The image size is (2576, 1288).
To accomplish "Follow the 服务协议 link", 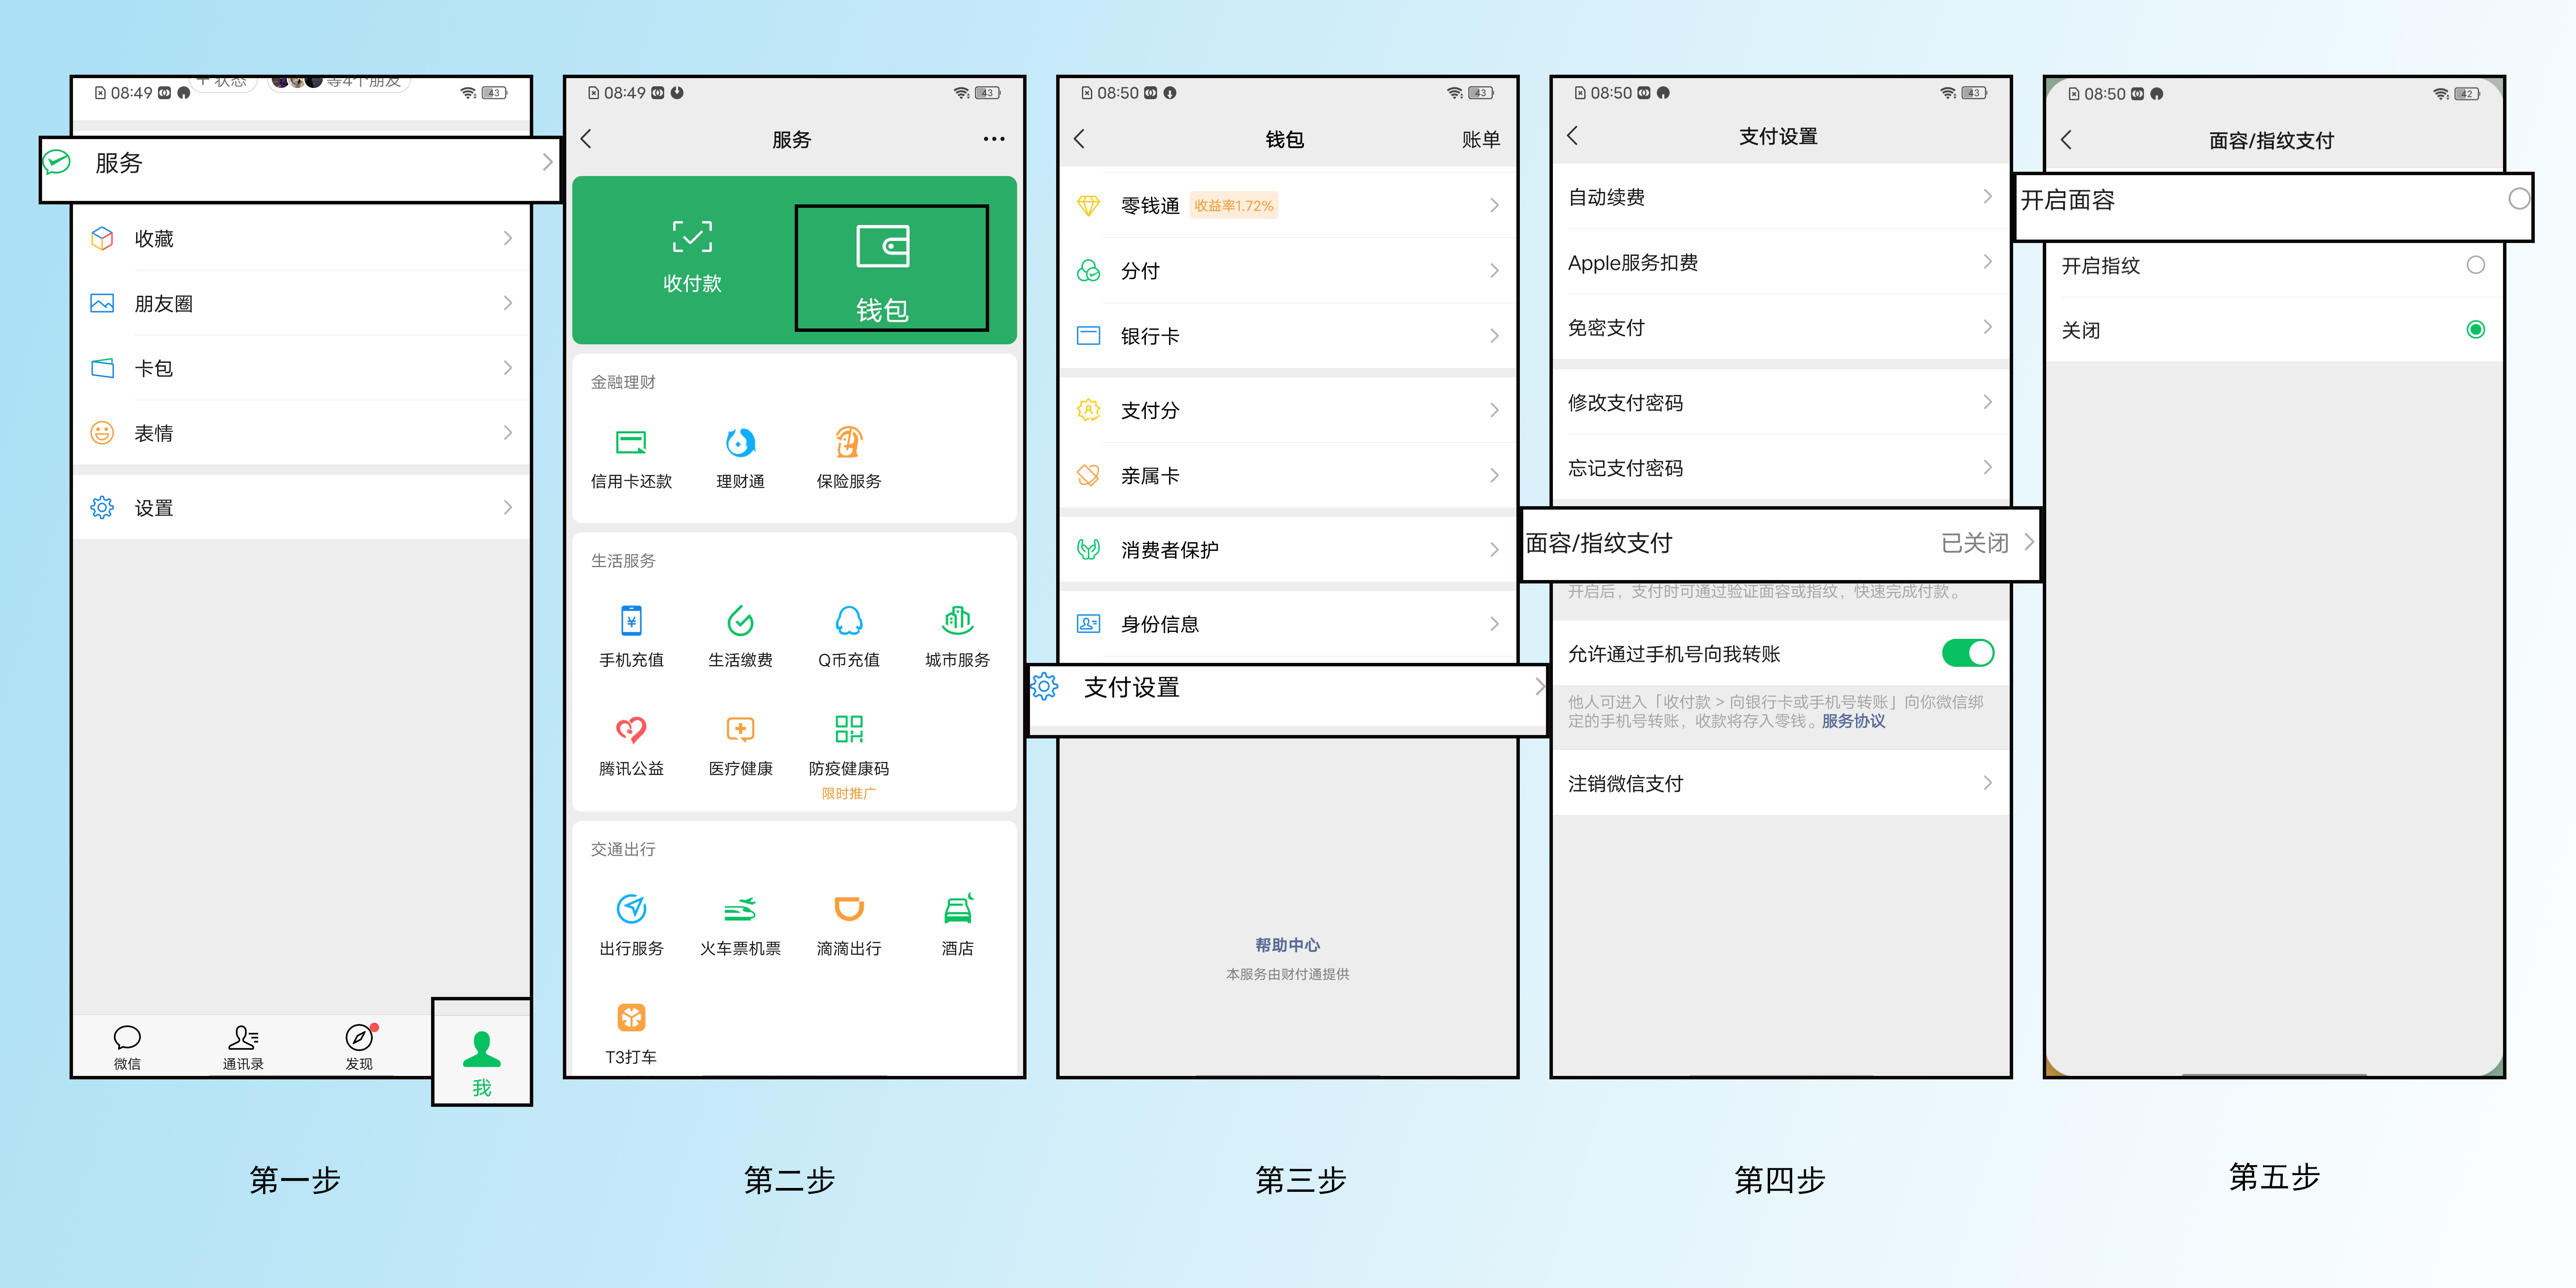I will (x=1853, y=721).
